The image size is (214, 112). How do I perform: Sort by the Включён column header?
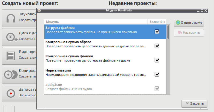(x=157, y=22)
